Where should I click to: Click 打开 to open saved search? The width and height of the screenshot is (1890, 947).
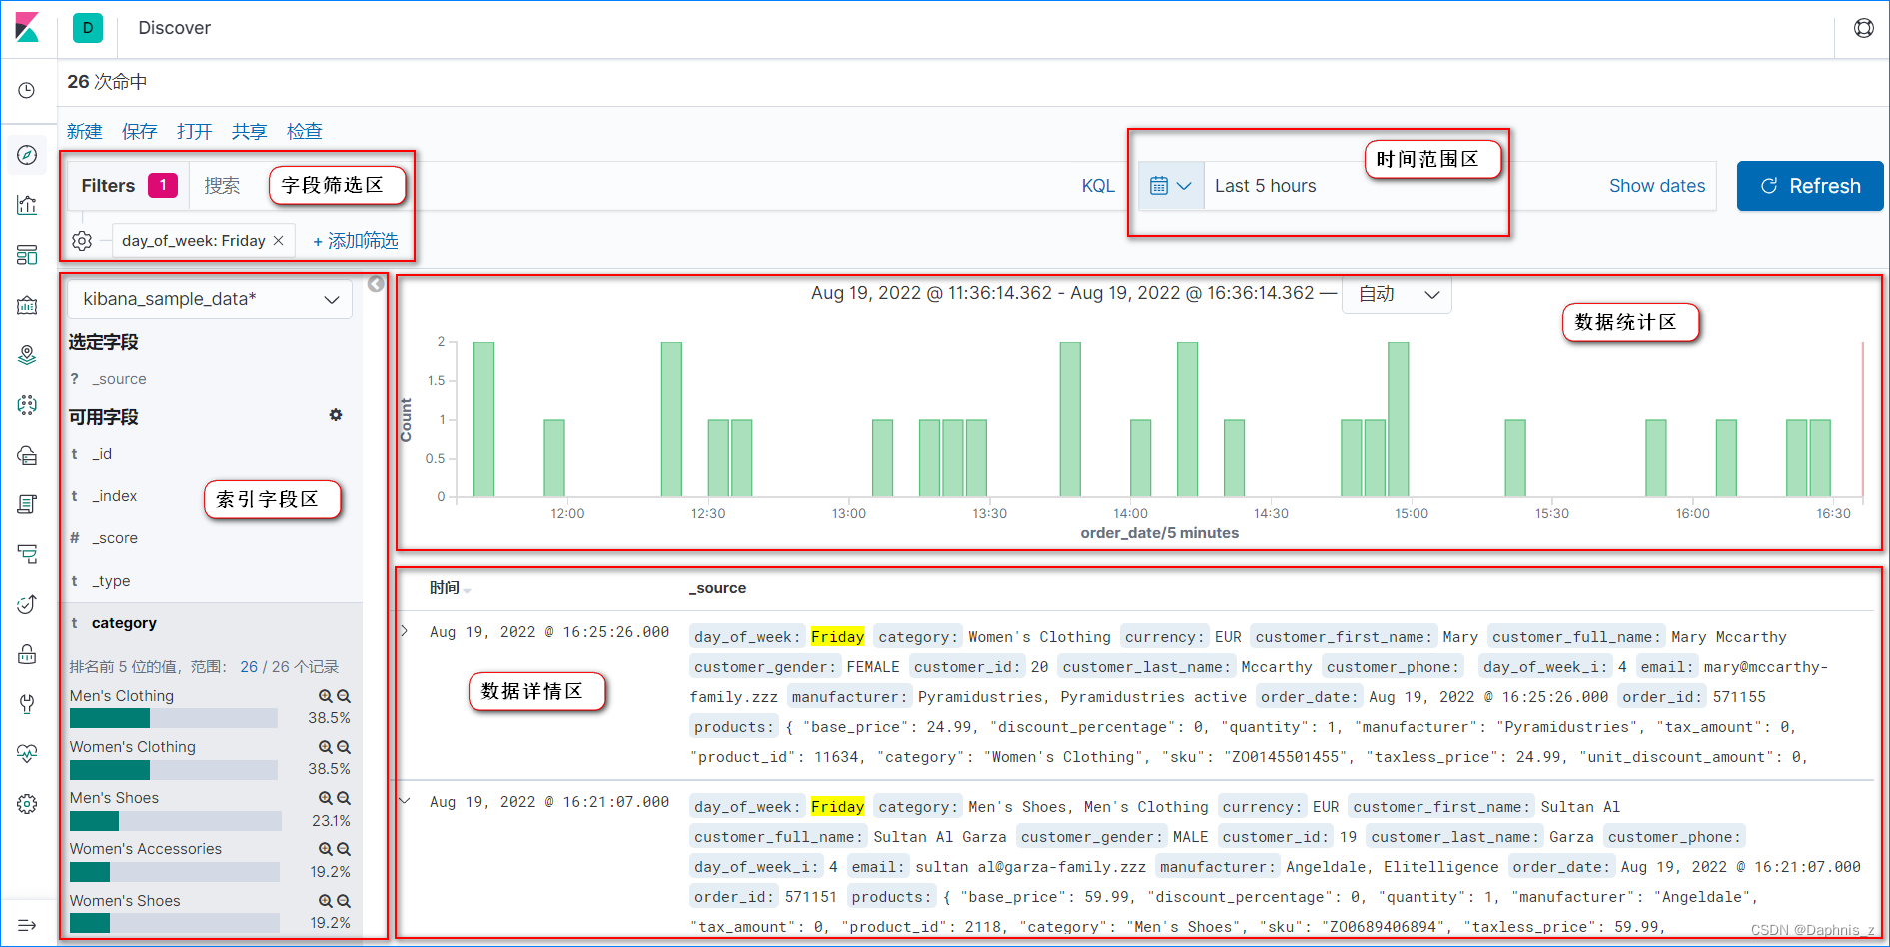pos(195,132)
